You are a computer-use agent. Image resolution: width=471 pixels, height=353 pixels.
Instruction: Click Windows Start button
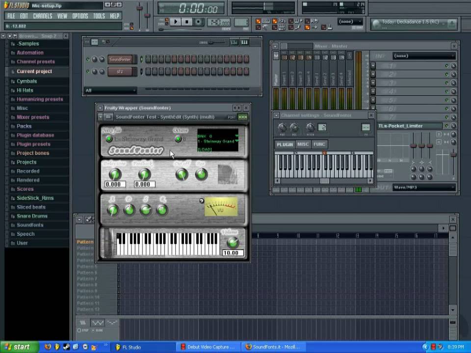pos(19,347)
